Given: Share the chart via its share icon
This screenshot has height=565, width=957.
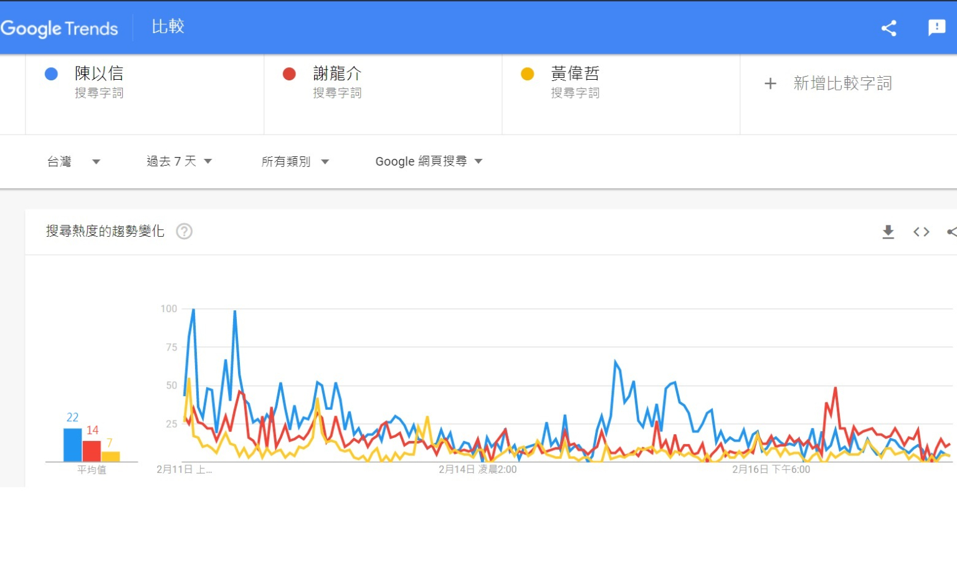Looking at the screenshot, I should pos(951,232).
